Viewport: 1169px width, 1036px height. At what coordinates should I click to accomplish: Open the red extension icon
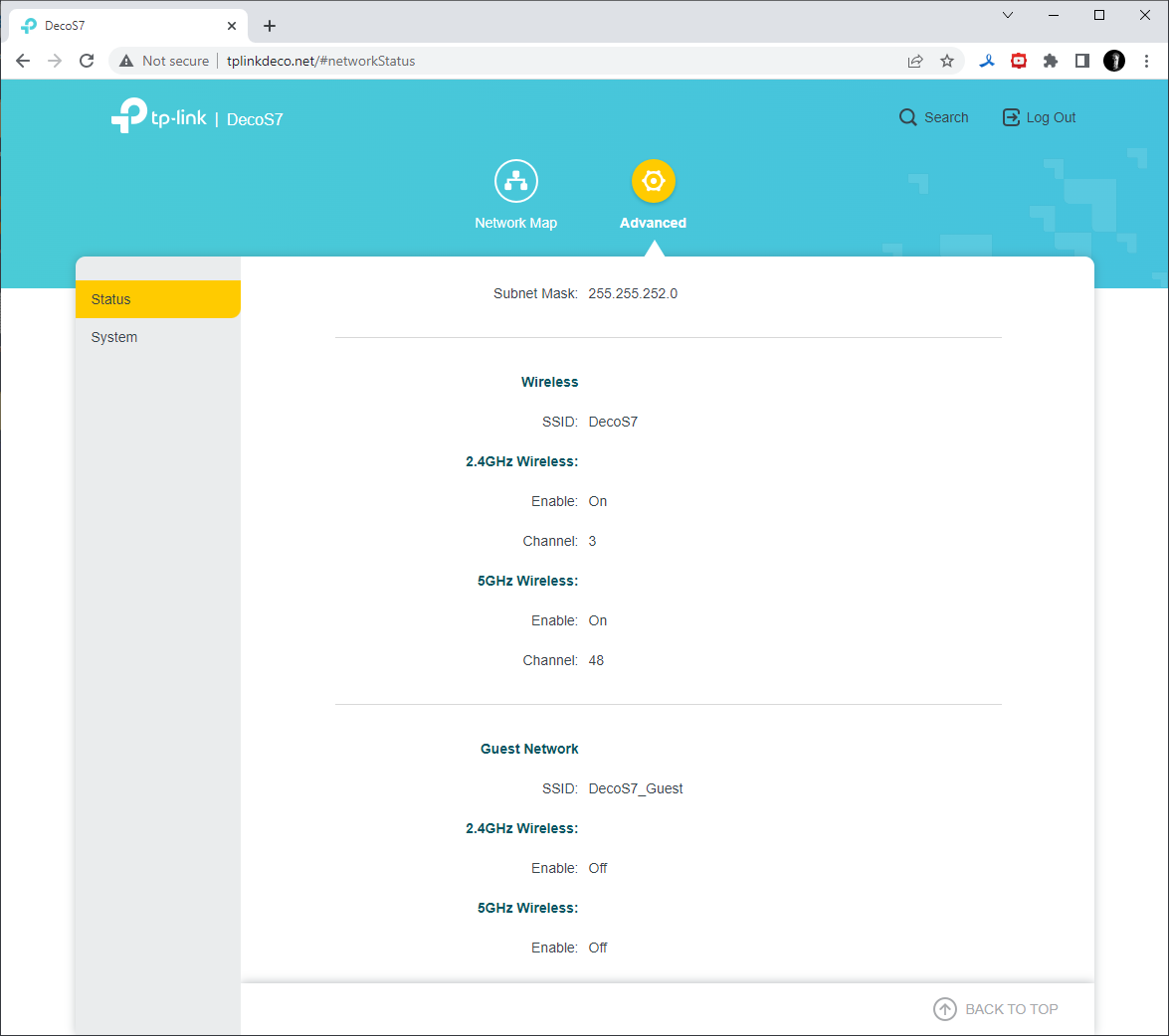pyautogui.click(x=1019, y=61)
